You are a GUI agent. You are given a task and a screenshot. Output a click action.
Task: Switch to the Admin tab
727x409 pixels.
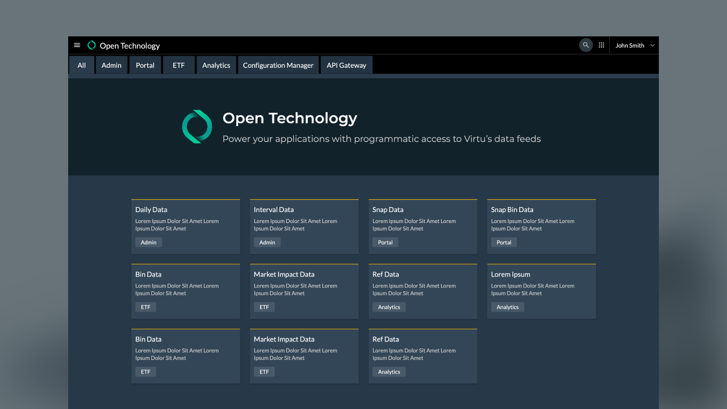coord(111,65)
